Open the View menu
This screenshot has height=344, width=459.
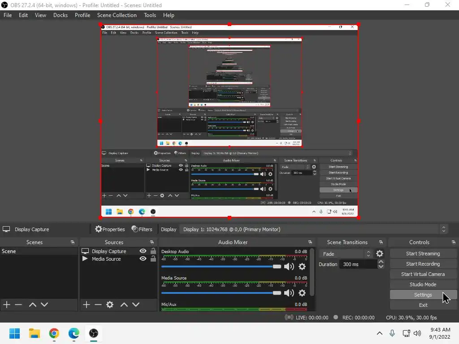tap(40, 15)
